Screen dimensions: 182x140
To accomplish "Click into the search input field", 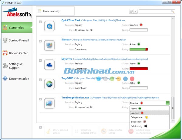I will (155, 11).
